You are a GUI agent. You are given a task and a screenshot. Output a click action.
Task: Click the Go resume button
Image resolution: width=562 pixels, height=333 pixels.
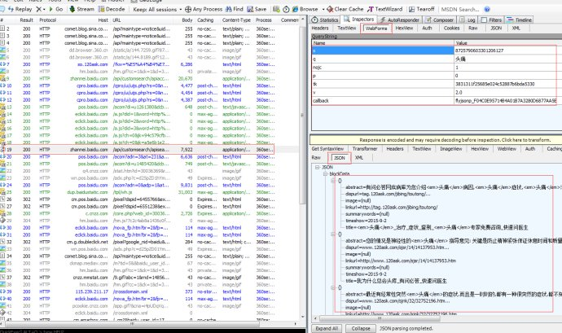[56, 9]
